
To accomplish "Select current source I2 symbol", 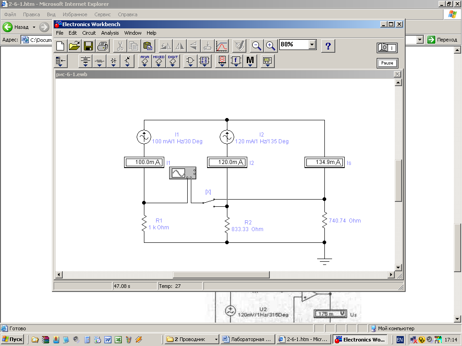I will point(227,137).
